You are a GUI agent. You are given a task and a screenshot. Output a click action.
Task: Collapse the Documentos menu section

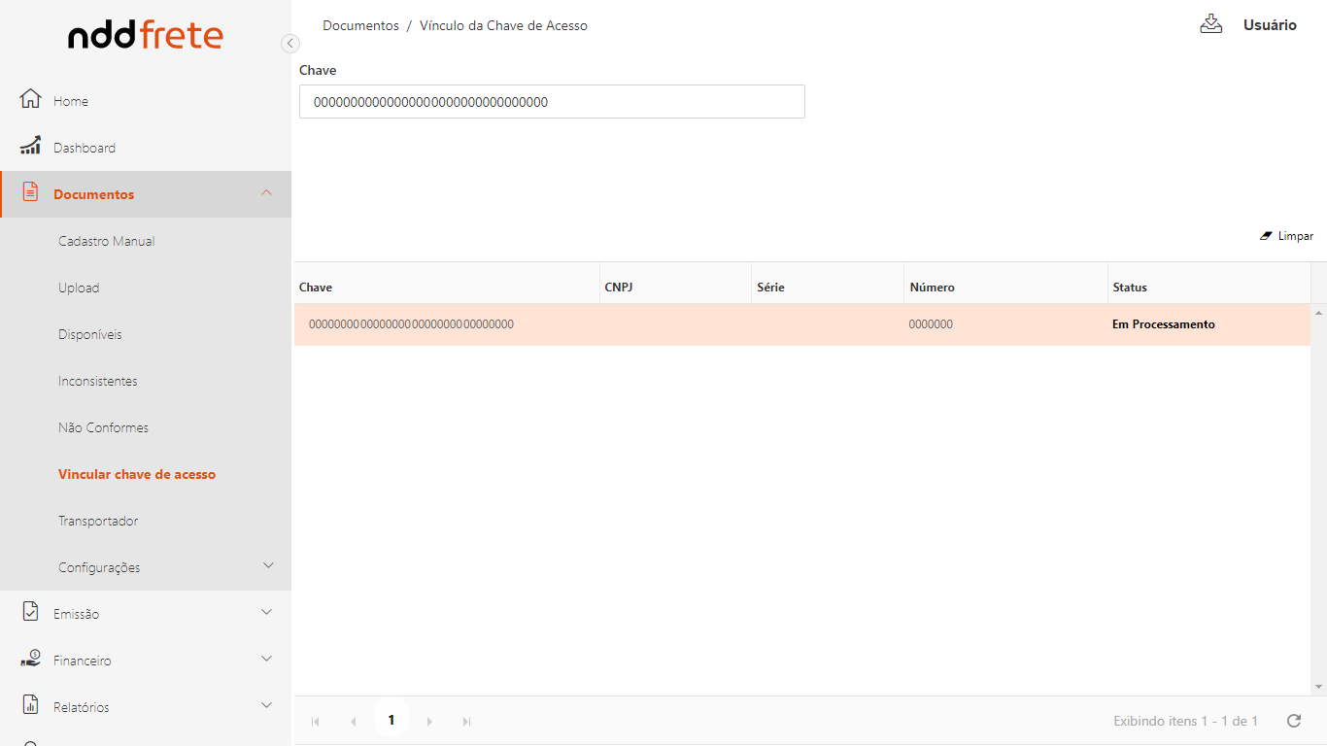pos(267,193)
